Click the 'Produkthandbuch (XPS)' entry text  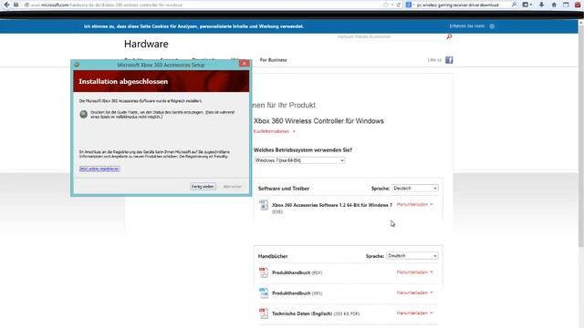coord(297,293)
